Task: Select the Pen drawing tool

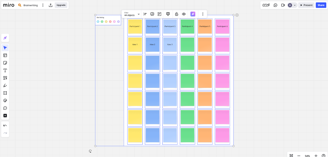Action: (5, 86)
